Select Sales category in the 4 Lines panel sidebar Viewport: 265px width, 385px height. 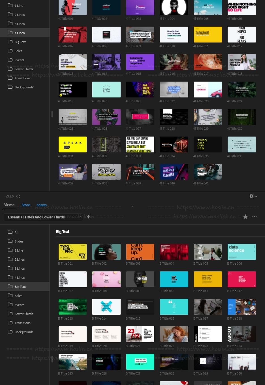tap(25, 51)
